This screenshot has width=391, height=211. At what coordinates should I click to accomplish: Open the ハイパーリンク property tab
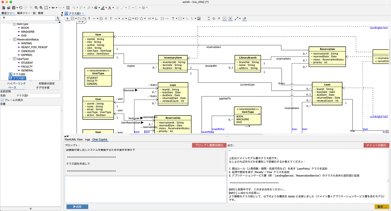[16, 83]
